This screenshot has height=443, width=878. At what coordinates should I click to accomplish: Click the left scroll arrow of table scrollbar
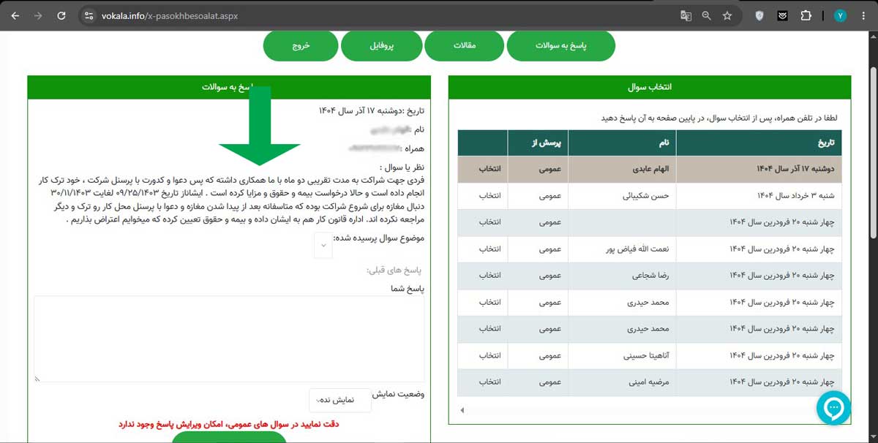(462, 410)
